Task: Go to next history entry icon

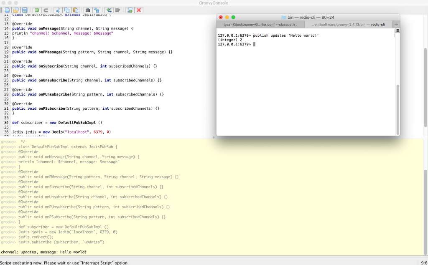Action: 117,10
